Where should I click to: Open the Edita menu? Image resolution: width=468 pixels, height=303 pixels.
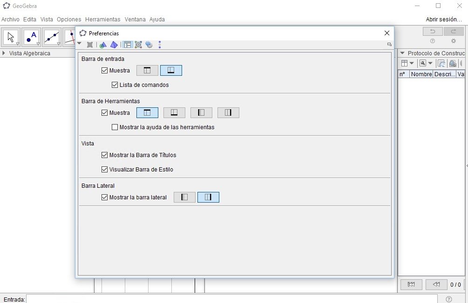pyautogui.click(x=30, y=20)
